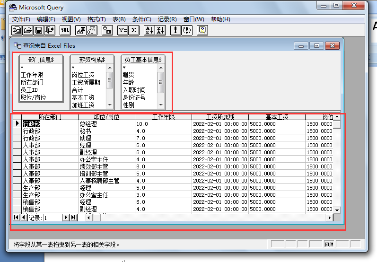Click the Sigma totals icon
The height and width of the screenshot is (262, 377).
[x=134, y=30]
